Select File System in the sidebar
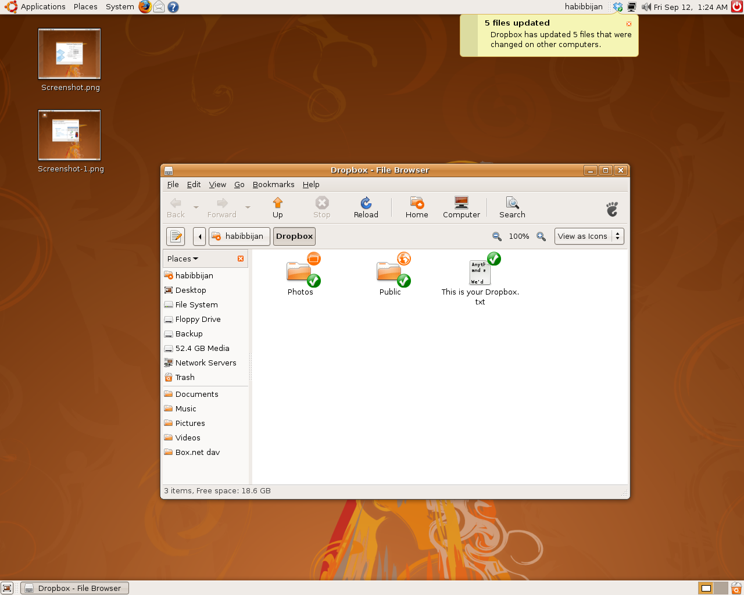The image size is (744, 595). 205,304
